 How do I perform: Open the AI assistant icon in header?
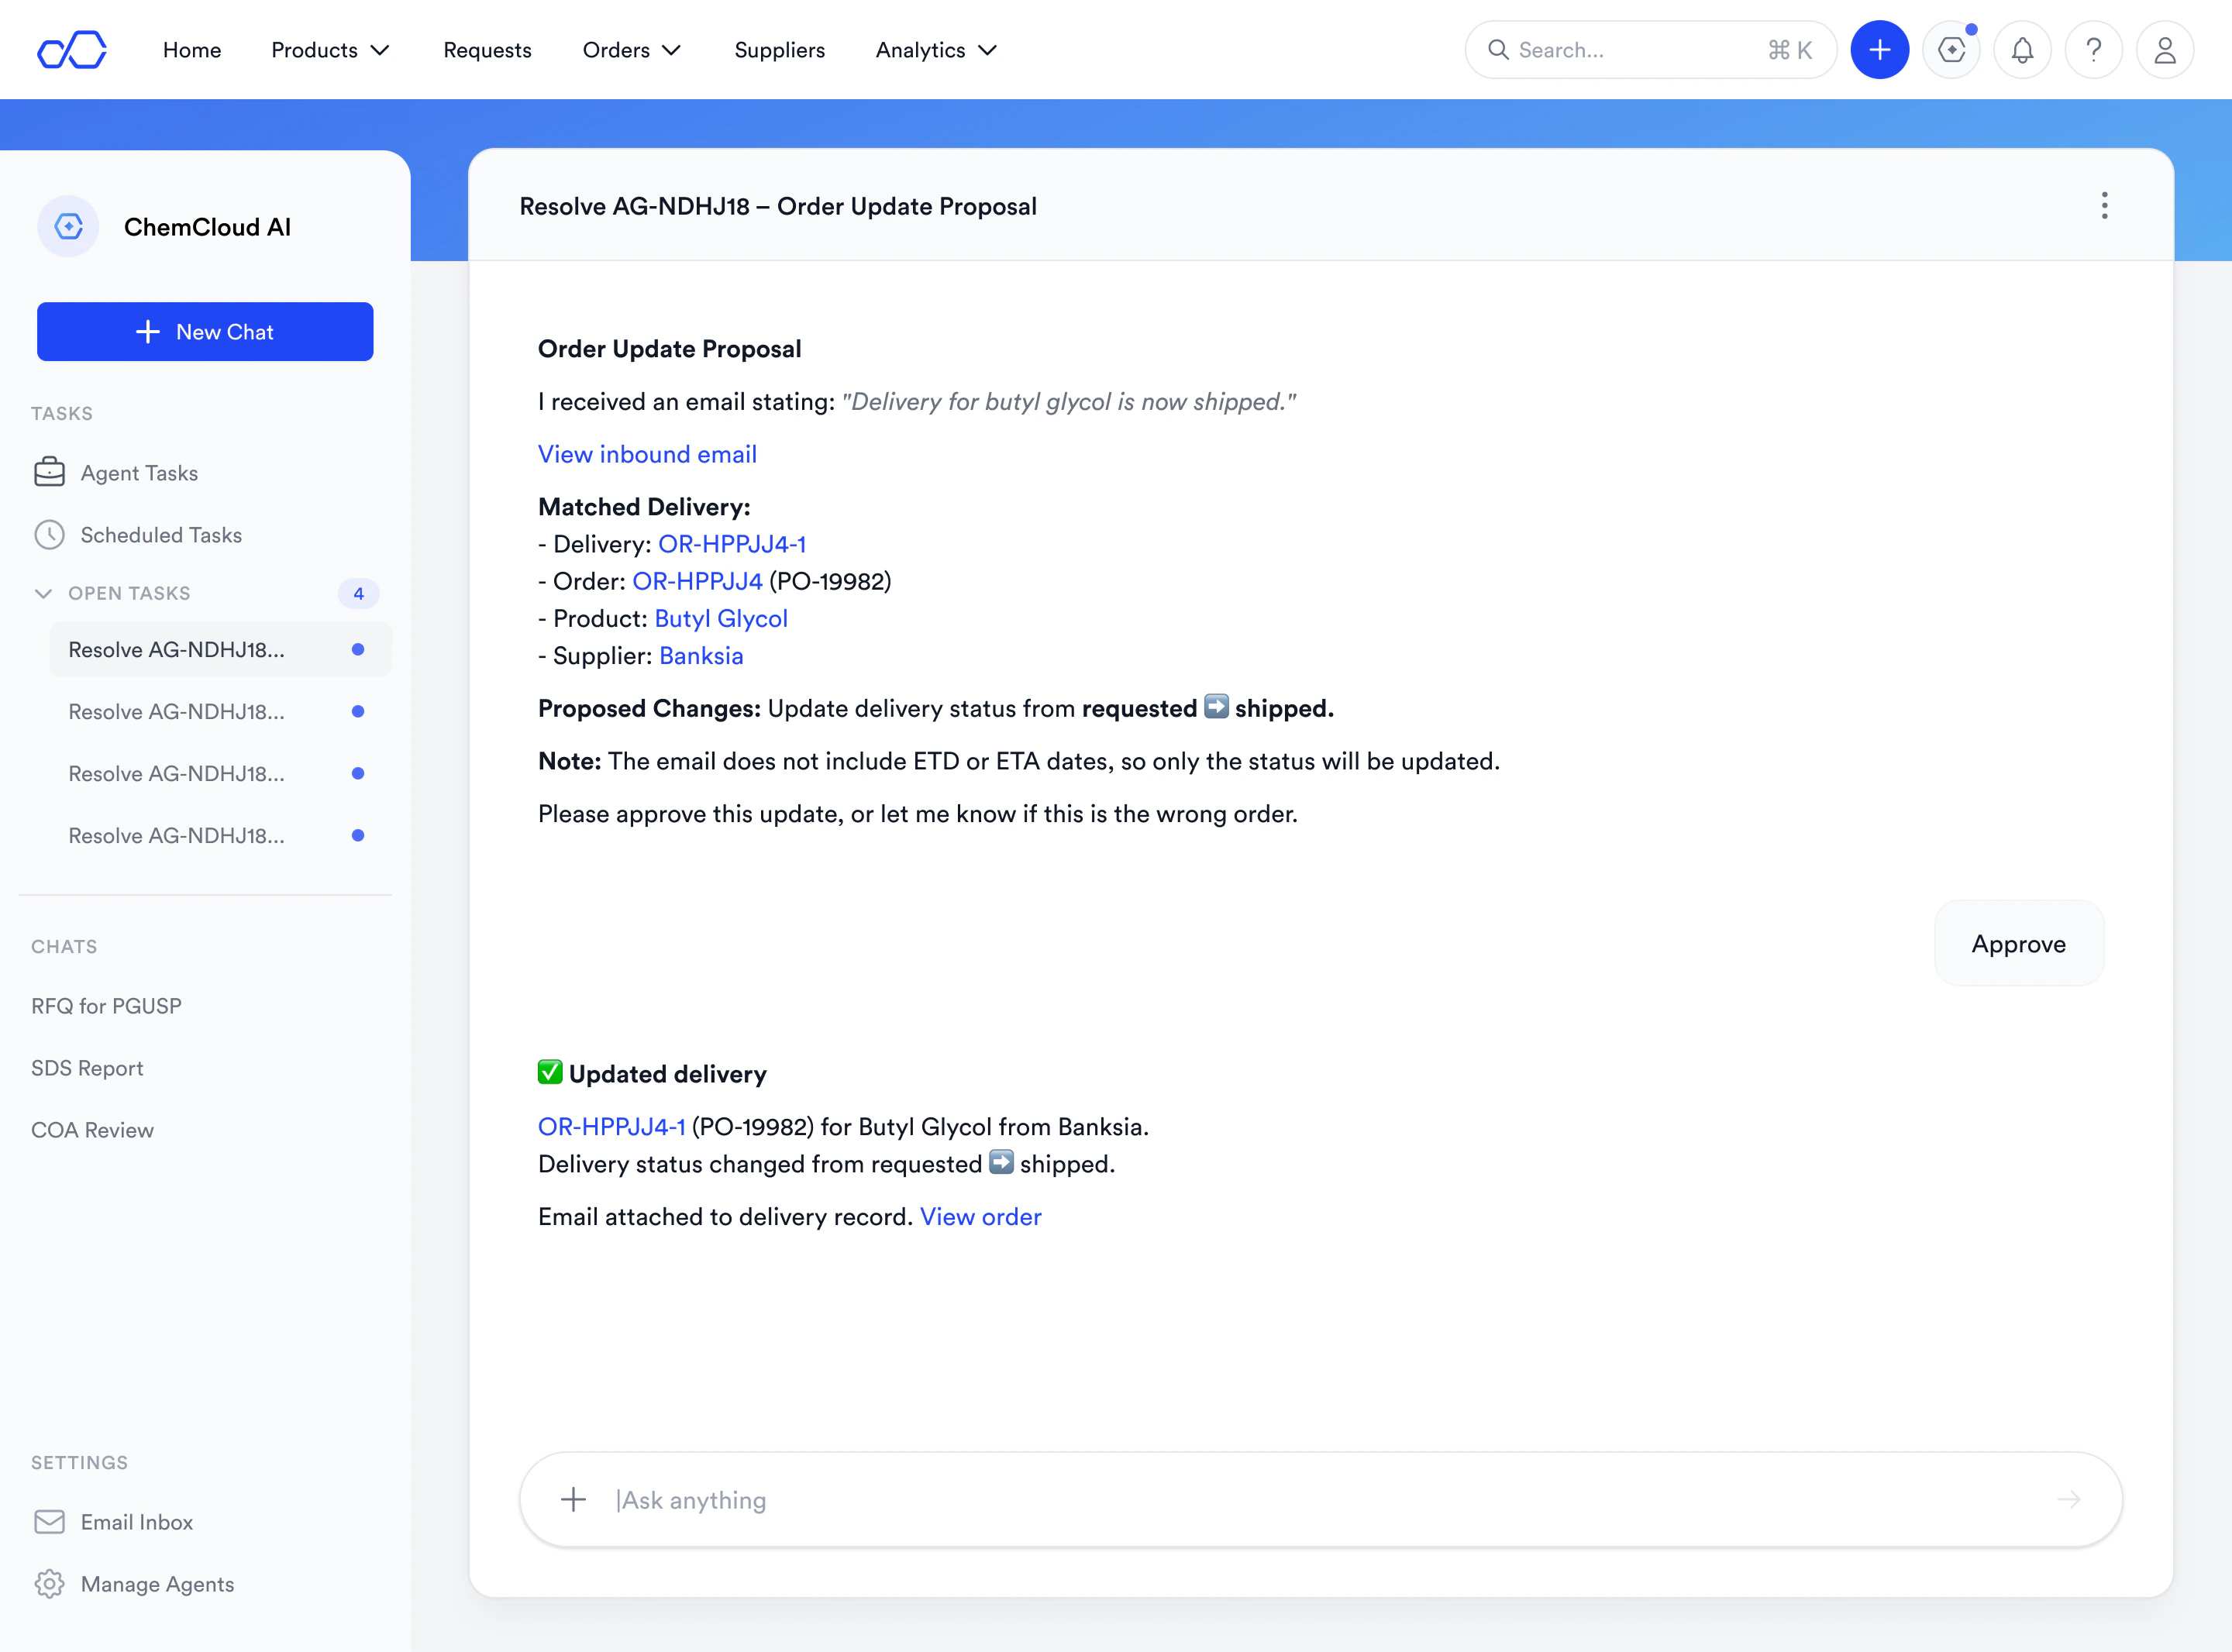tap(1951, 50)
